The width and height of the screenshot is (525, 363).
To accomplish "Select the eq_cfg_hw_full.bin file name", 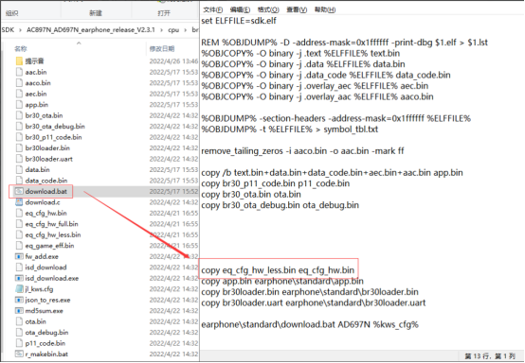I will coord(51,224).
